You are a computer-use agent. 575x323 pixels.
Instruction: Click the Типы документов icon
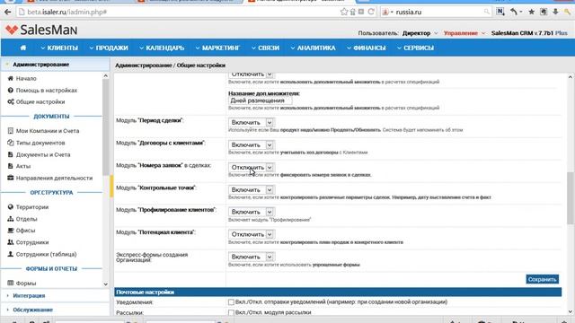tap(10, 143)
